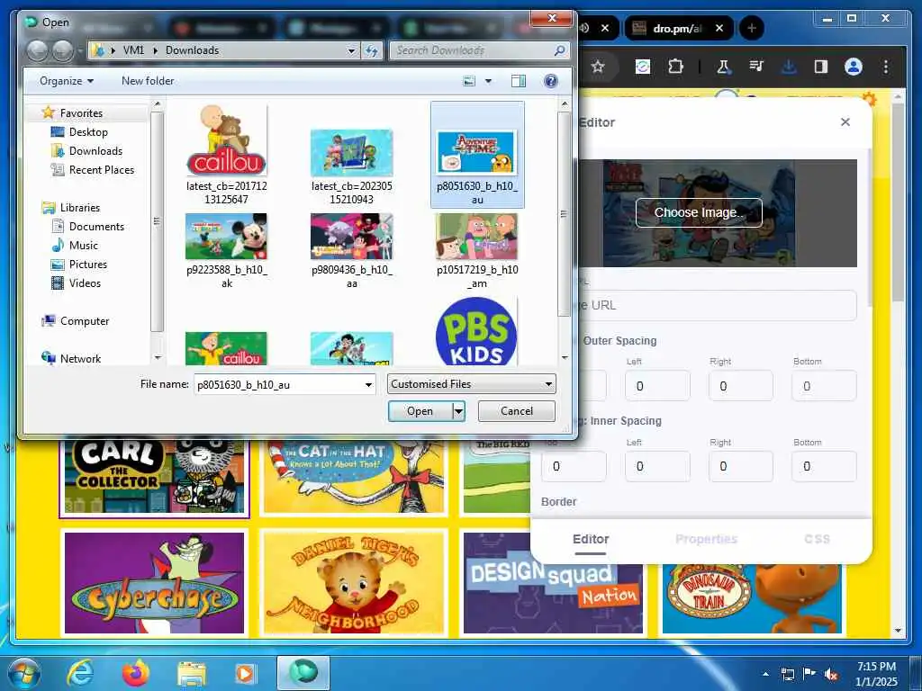Click the search magnifier in Search Downloads
This screenshot has width=922, height=691.
pos(560,50)
